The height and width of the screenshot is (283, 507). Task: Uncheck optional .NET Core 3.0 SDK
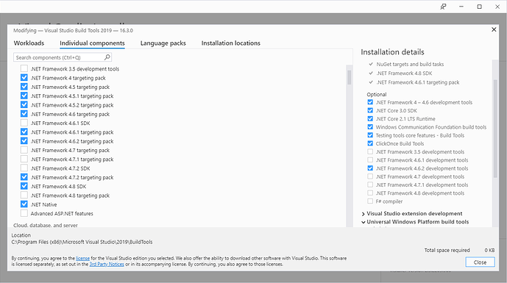point(370,110)
